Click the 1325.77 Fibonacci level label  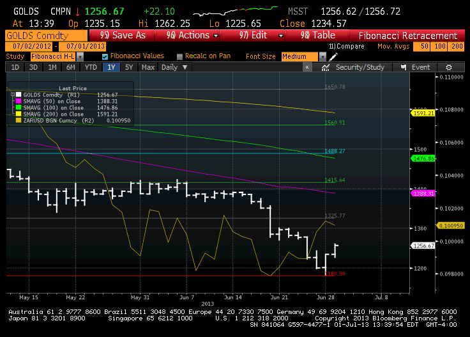click(335, 216)
